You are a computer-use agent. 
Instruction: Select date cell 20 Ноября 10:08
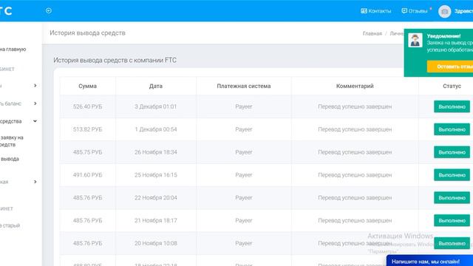pos(156,243)
